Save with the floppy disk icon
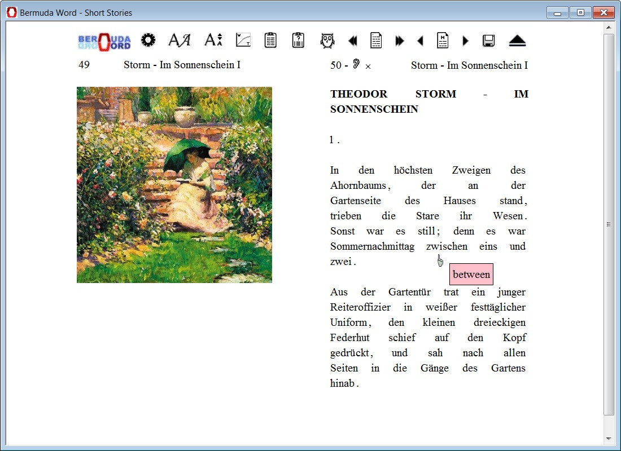Image resolution: width=621 pixels, height=451 pixels. tap(489, 41)
